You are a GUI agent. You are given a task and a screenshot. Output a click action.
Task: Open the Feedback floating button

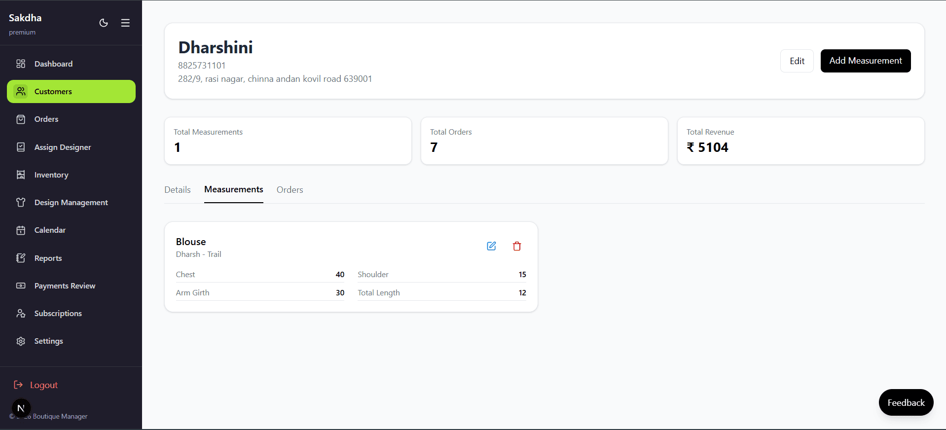click(906, 402)
